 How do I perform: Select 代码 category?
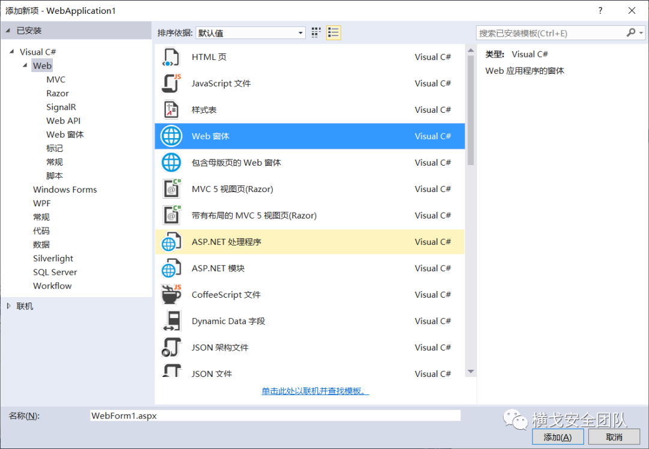point(41,231)
